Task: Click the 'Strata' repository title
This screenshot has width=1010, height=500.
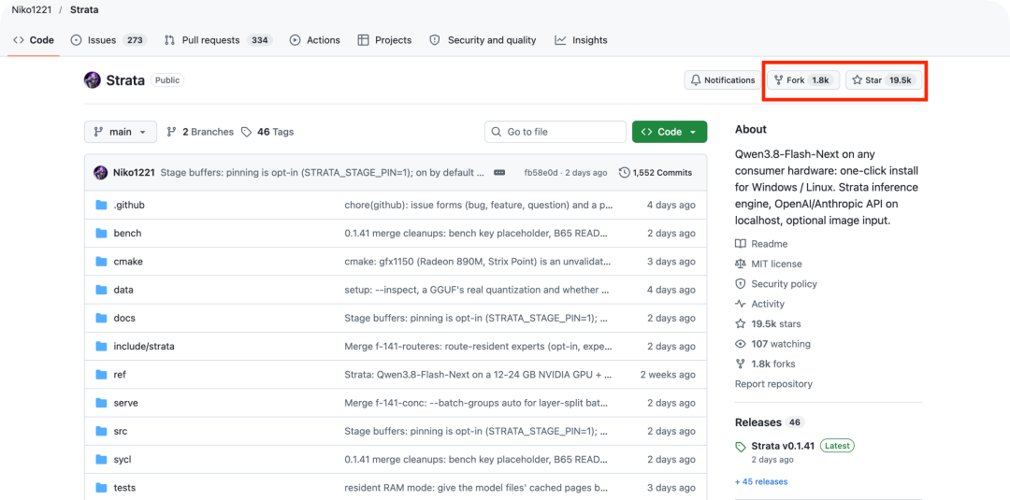Action: point(125,80)
